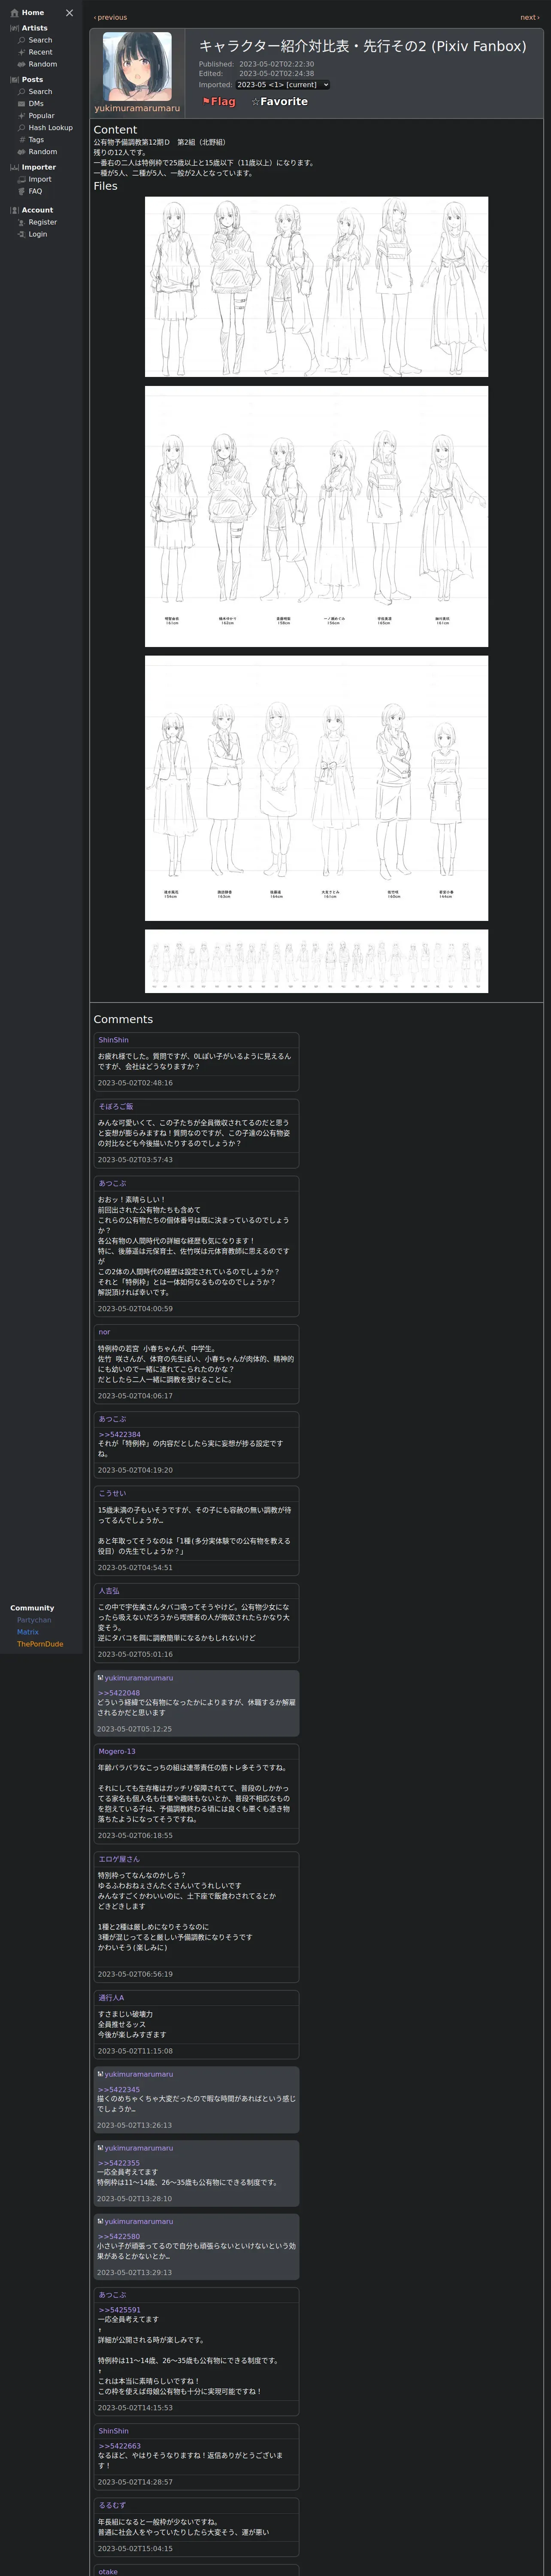Viewport: 551px width, 2576px height.
Task: Open Random under Artists section
Action: (37, 64)
